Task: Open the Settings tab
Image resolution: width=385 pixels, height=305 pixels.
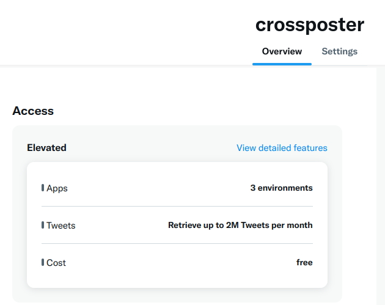Action: [x=339, y=51]
